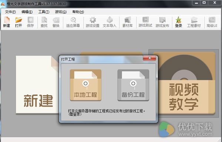
Task: Click the 文本导入 (Text import) toolbar icon
Action: (x=110, y=22)
